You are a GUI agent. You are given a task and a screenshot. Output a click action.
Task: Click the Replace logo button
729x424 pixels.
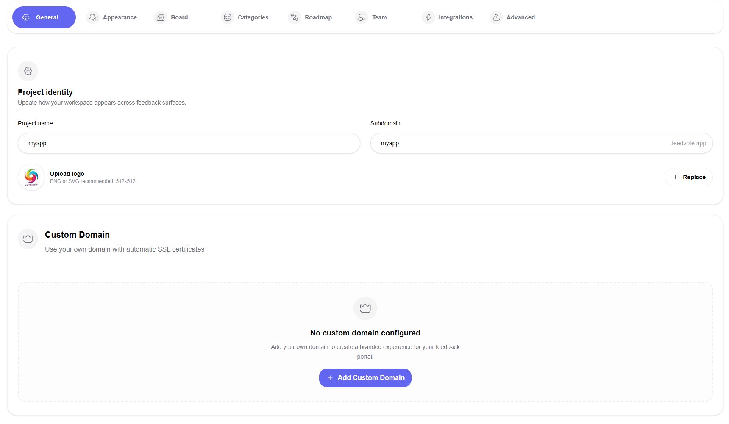pos(688,177)
